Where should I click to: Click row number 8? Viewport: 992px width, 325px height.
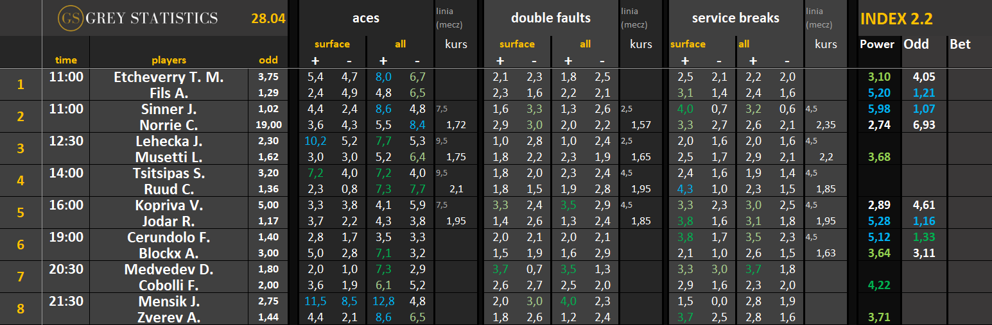click(21, 309)
